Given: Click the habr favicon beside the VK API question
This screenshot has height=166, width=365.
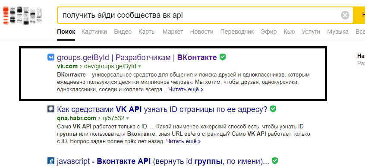Looking at the screenshot, I should coord(51,109).
